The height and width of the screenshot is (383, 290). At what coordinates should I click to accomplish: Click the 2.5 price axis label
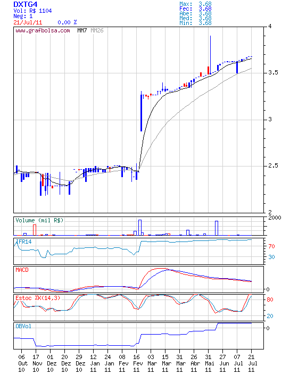273,165
